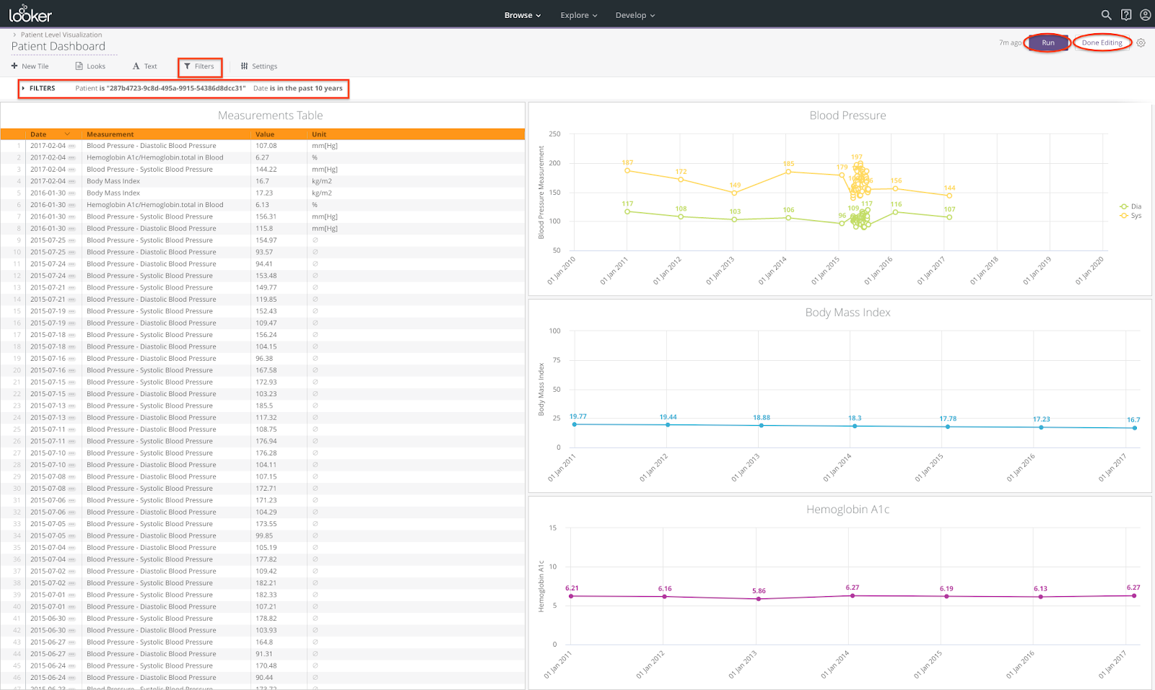This screenshot has height=690, width=1155.
Task: Click the Looker logo
Action: (x=30, y=14)
